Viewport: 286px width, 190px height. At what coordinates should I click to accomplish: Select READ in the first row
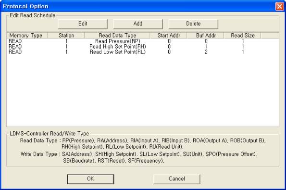click(15, 41)
